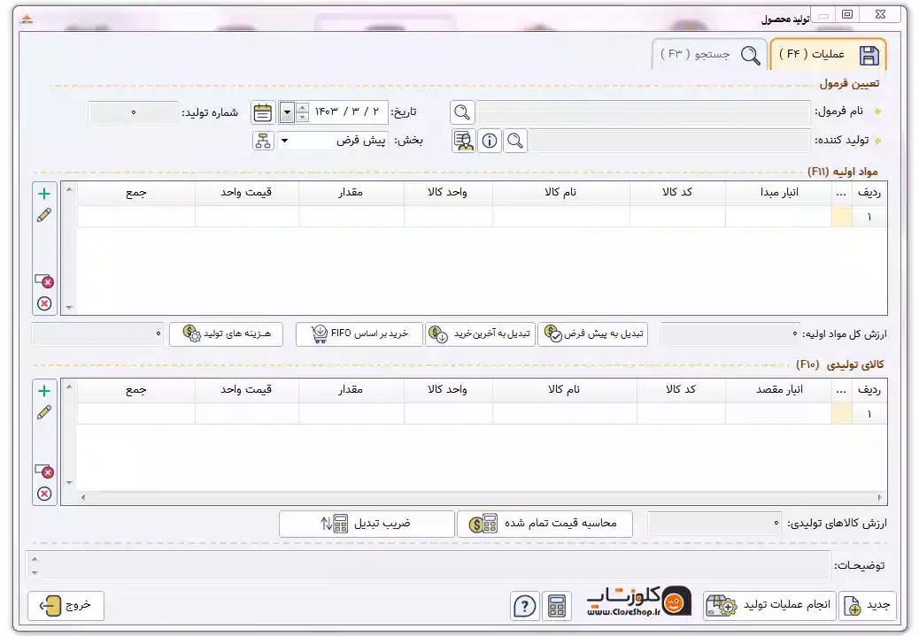The height and width of the screenshot is (636, 919).
Task: Switch to the جستجو (F3) tab
Action: 709,55
